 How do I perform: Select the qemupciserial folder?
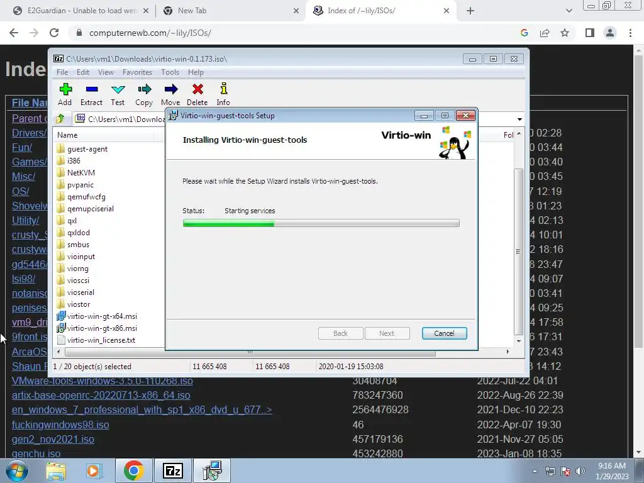click(x=91, y=209)
